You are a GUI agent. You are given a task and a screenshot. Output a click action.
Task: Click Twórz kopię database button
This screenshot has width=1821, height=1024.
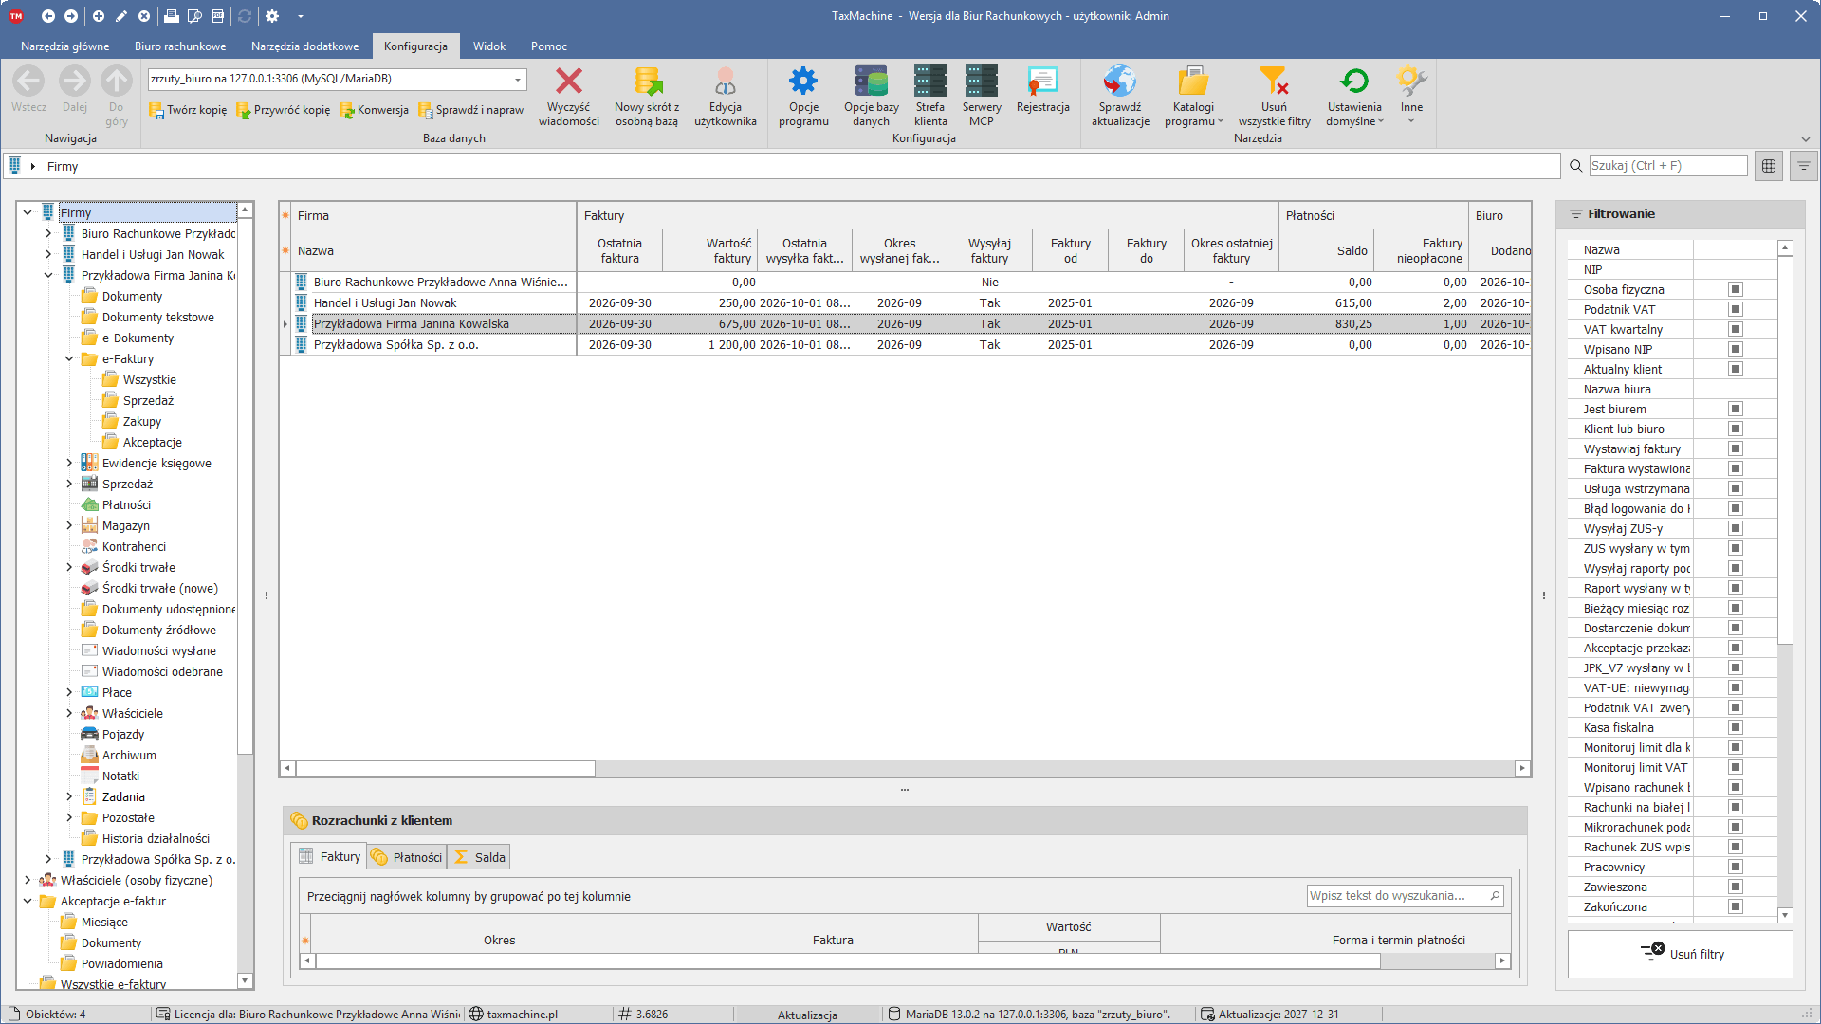tap(188, 110)
